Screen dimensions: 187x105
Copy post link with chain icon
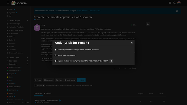pos(120,68)
